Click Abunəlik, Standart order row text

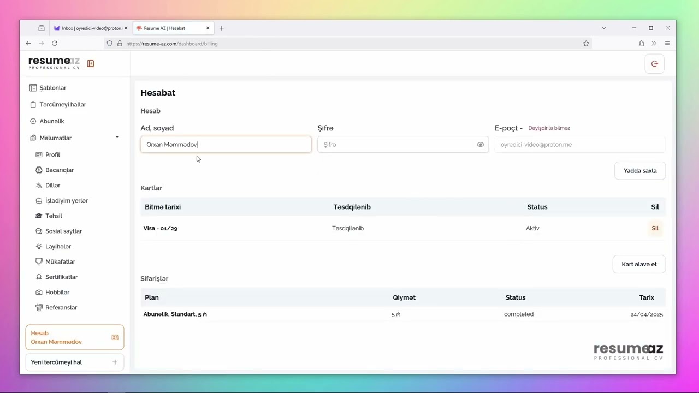click(175, 314)
